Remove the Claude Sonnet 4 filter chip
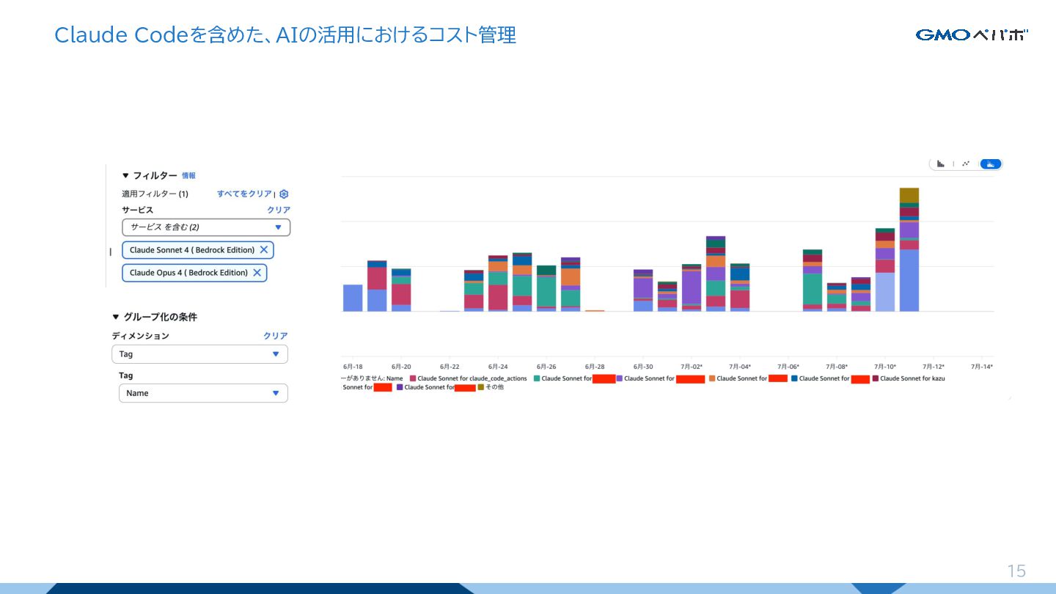The height and width of the screenshot is (594, 1056). (263, 250)
